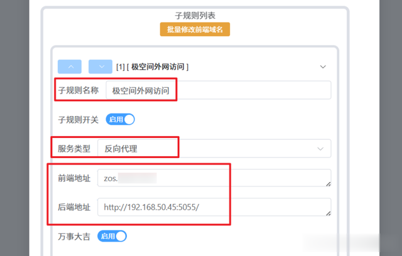Click the 批量修改前端域名 button
This screenshot has height=256, width=402.
195,29
